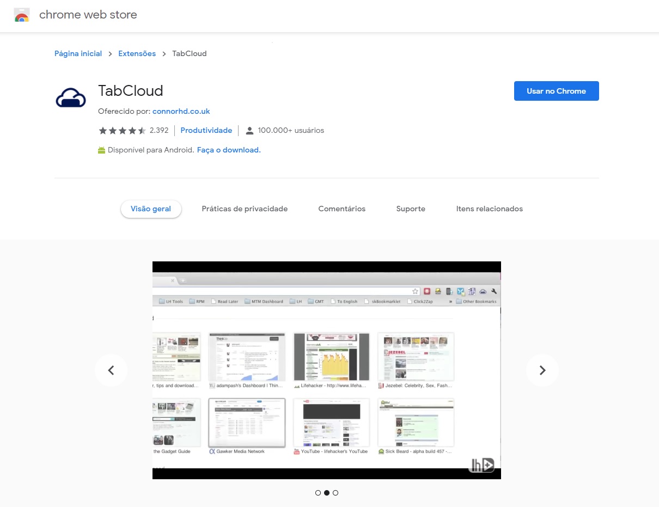This screenshot has width=659, height=507.
Task: Click Disponível para Android text
Action: coord(151,150)
